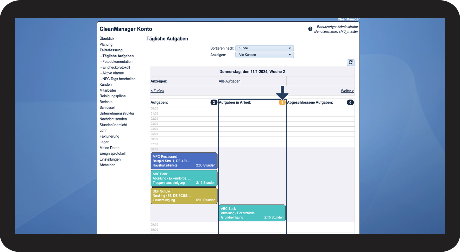
Task: Open the Sortieren nach Kunde dropdown
Action: (x=264, y=48)
